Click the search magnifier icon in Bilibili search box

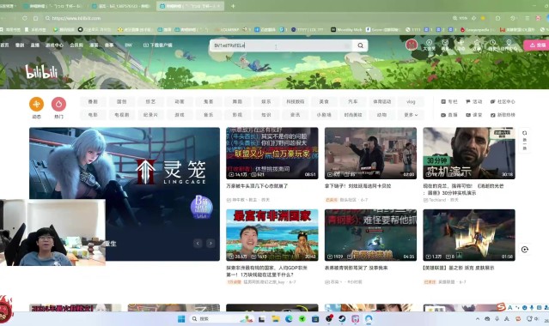tap(360, 45)
